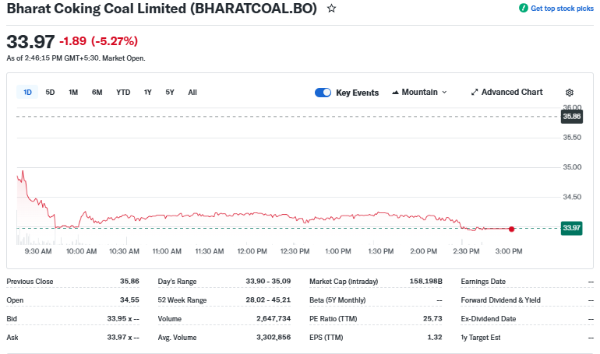Click the Avg. Volume value 3,302,856
600x354 pixels.
coord(274,337)
